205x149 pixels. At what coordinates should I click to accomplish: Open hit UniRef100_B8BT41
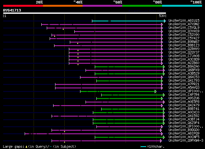(x=184, y=109)
